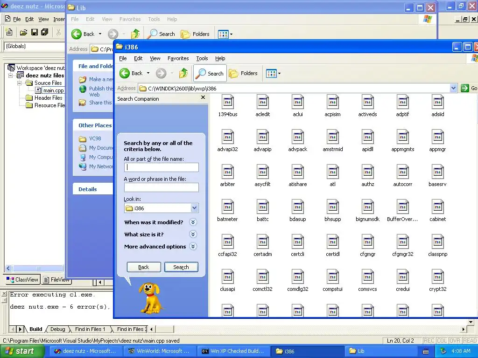Click the Search button in companion
Image resolution: width=478 pixels, height=358 pixels.
click(181, 267)
